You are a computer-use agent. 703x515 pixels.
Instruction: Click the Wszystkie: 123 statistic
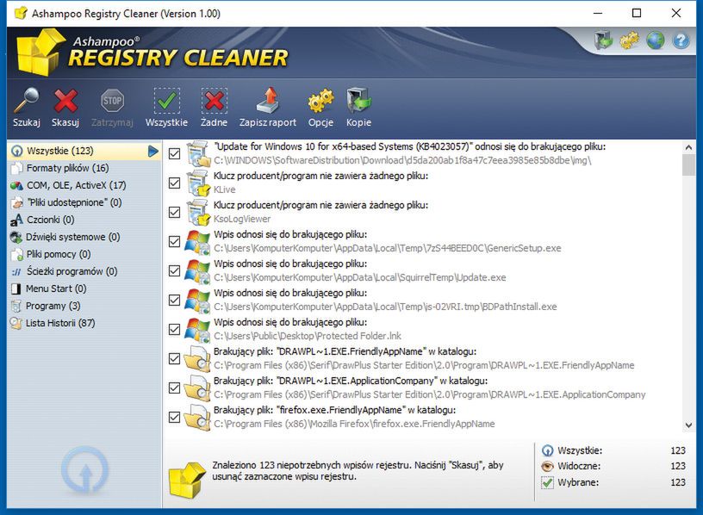[614, 450]
